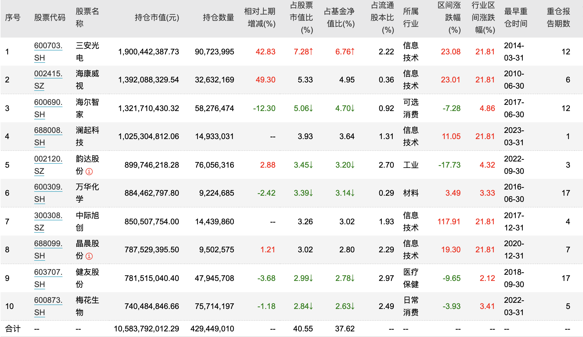
Task: Click the 日常消费 industry cell
Action: tap(411, 306)
